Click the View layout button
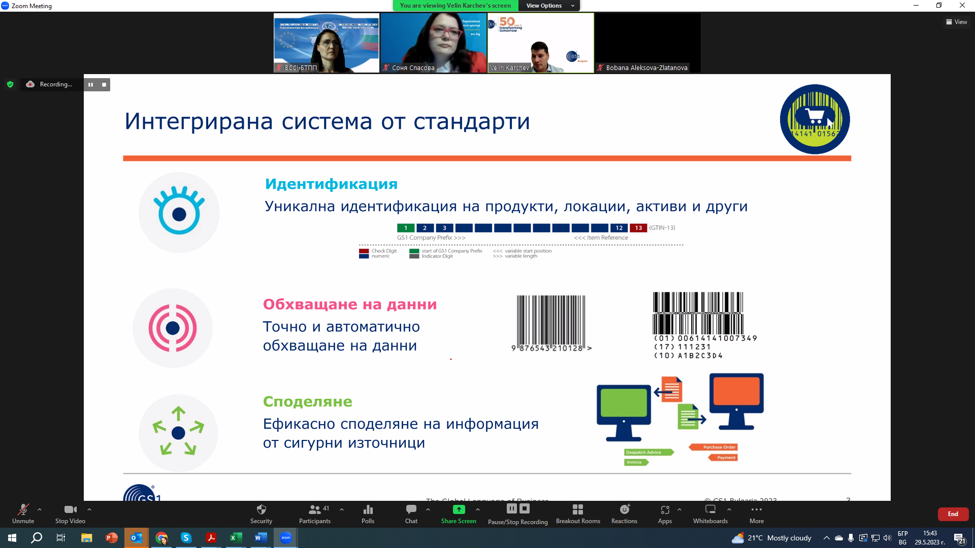 click(956, 22)
